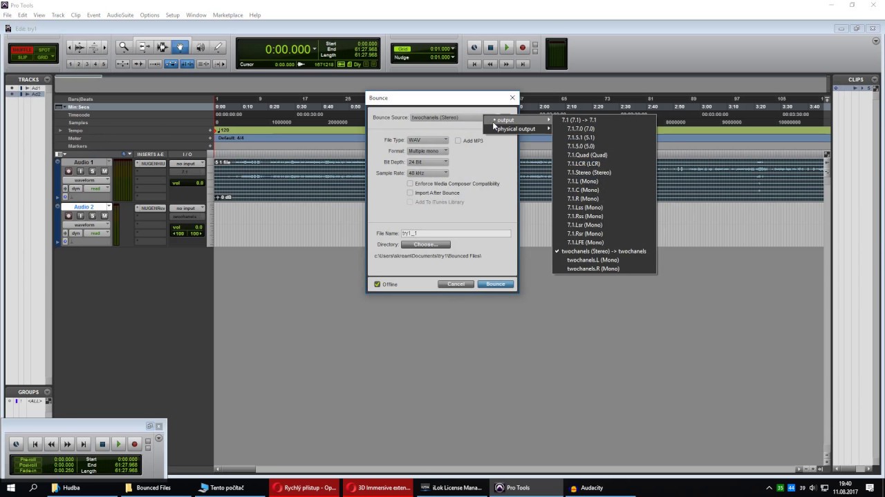This screenshot has height=497, width=885.
Task: Click Fast Forward in the toolbar transport
Action: [x=506, y=64]
